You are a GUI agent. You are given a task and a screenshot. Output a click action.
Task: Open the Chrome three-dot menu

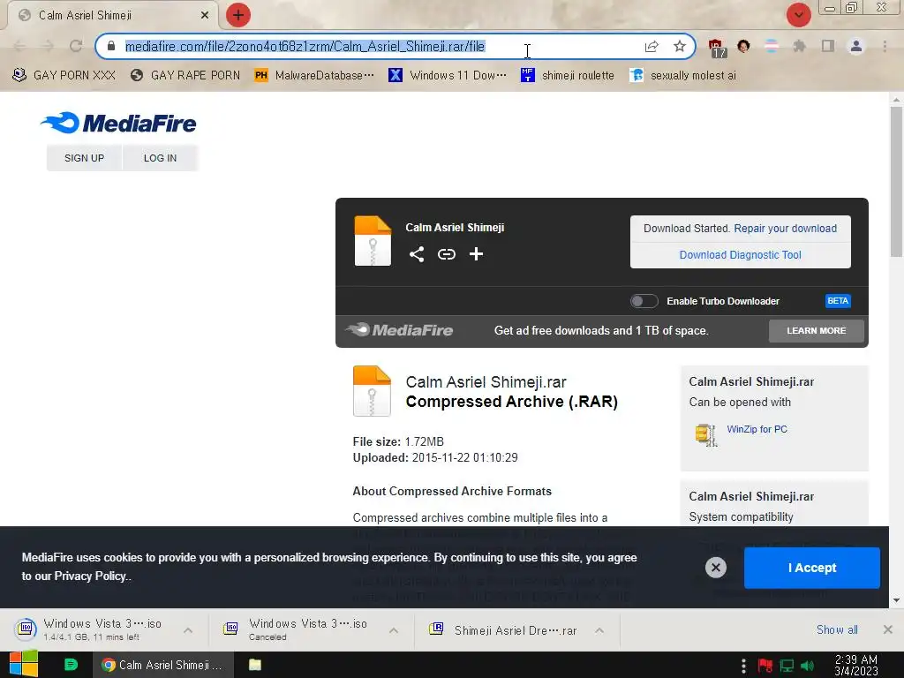[885, 46]
